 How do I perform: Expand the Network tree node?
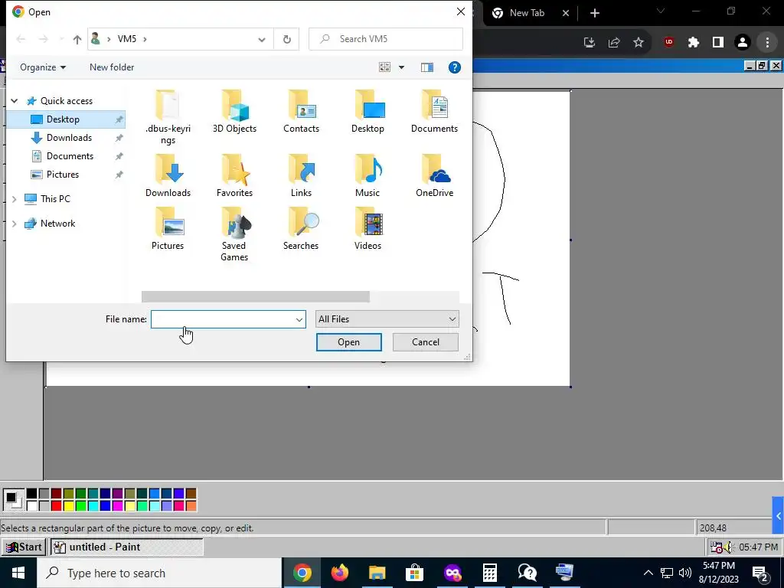(x=15, y=224)
